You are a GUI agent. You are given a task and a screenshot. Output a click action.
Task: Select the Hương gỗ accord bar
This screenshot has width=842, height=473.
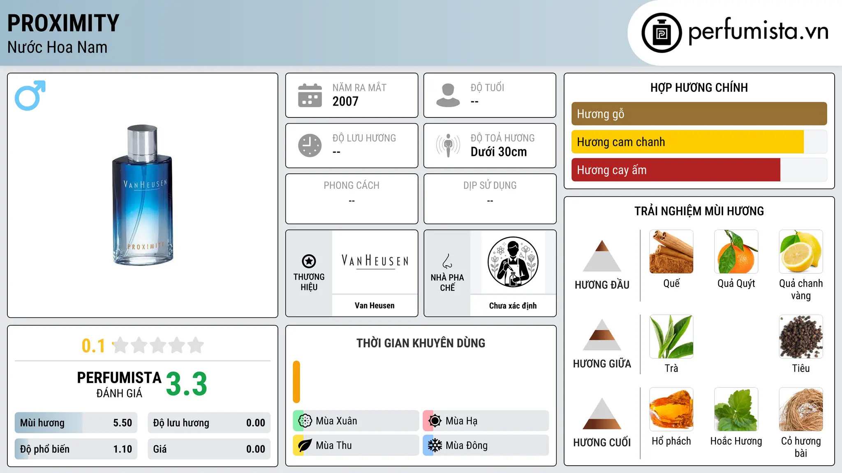(699, 114)
